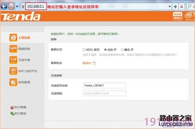Open the 官方微信 link

click(20, 114)
